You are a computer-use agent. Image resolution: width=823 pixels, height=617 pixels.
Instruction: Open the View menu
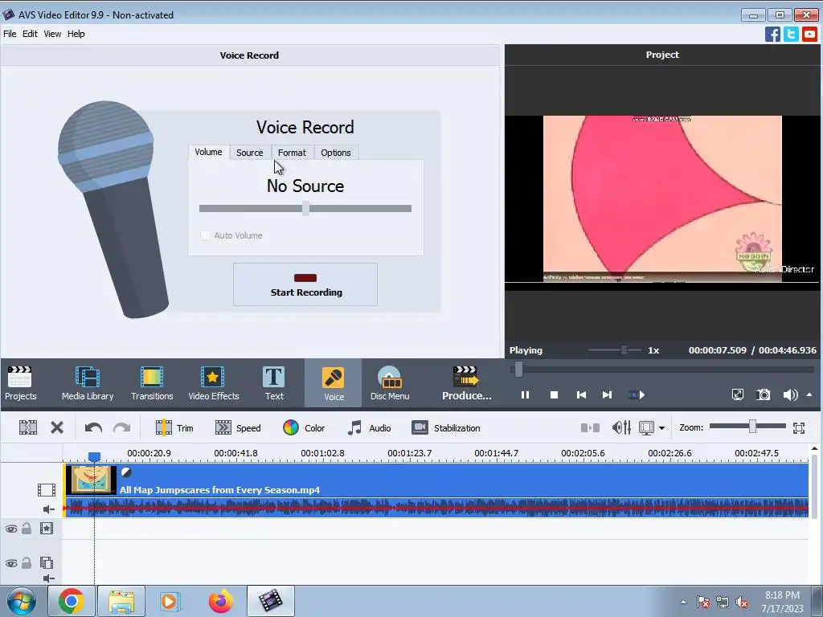pyautogui.click(x=52, y=34)
